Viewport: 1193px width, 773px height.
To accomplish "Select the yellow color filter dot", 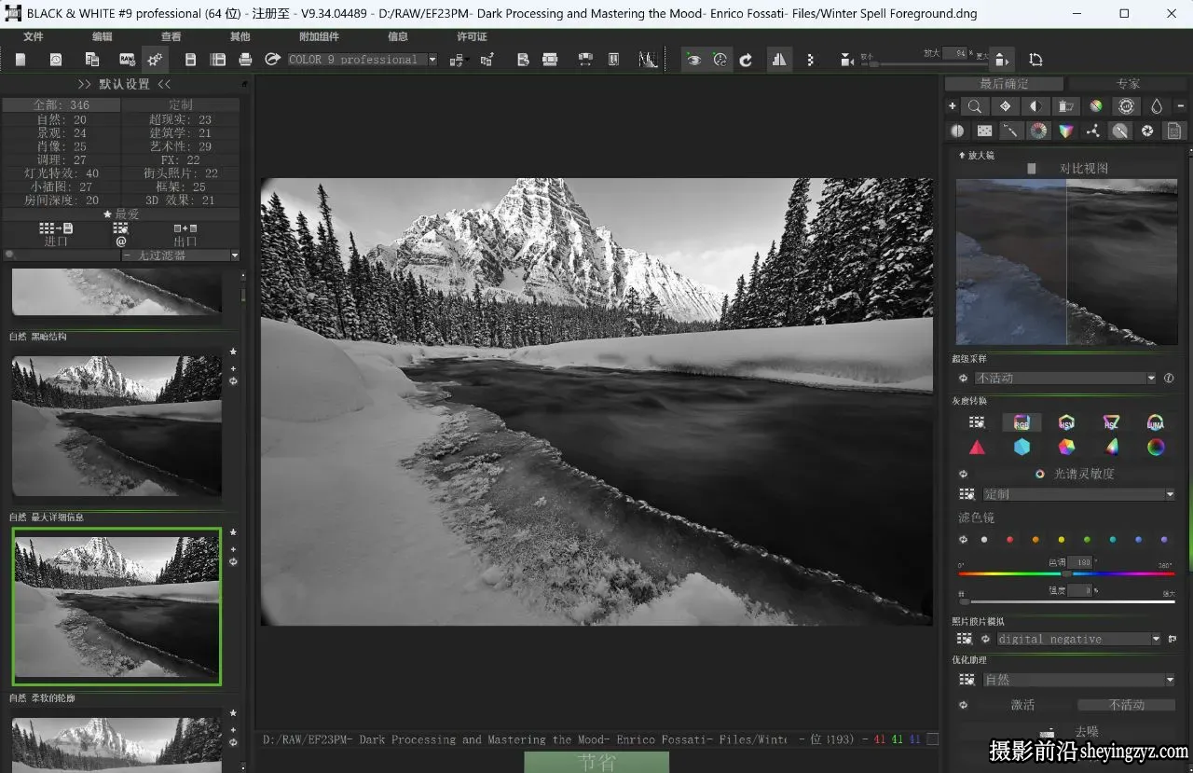I will 1061,540.
